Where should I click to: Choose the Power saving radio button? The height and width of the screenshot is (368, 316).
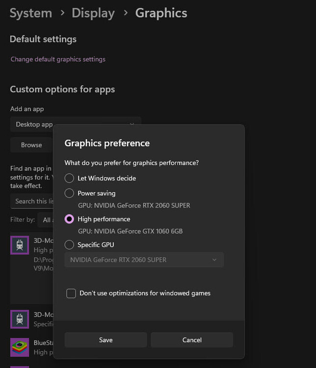[69, 193]
